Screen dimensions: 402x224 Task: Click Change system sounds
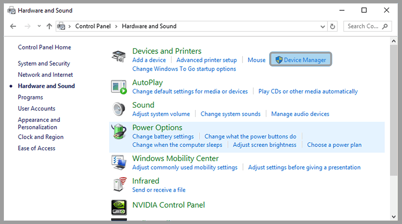coord(230,114)
